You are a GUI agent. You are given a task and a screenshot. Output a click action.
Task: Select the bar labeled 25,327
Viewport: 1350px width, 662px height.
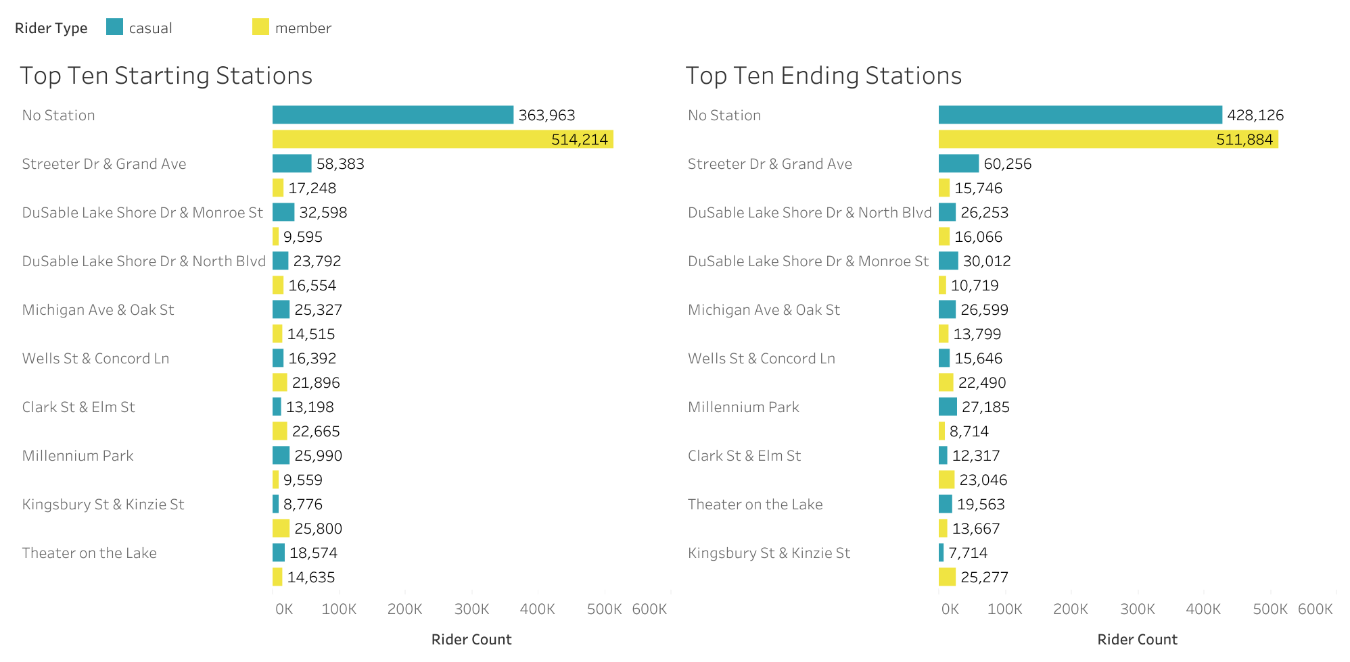[281, 309]
